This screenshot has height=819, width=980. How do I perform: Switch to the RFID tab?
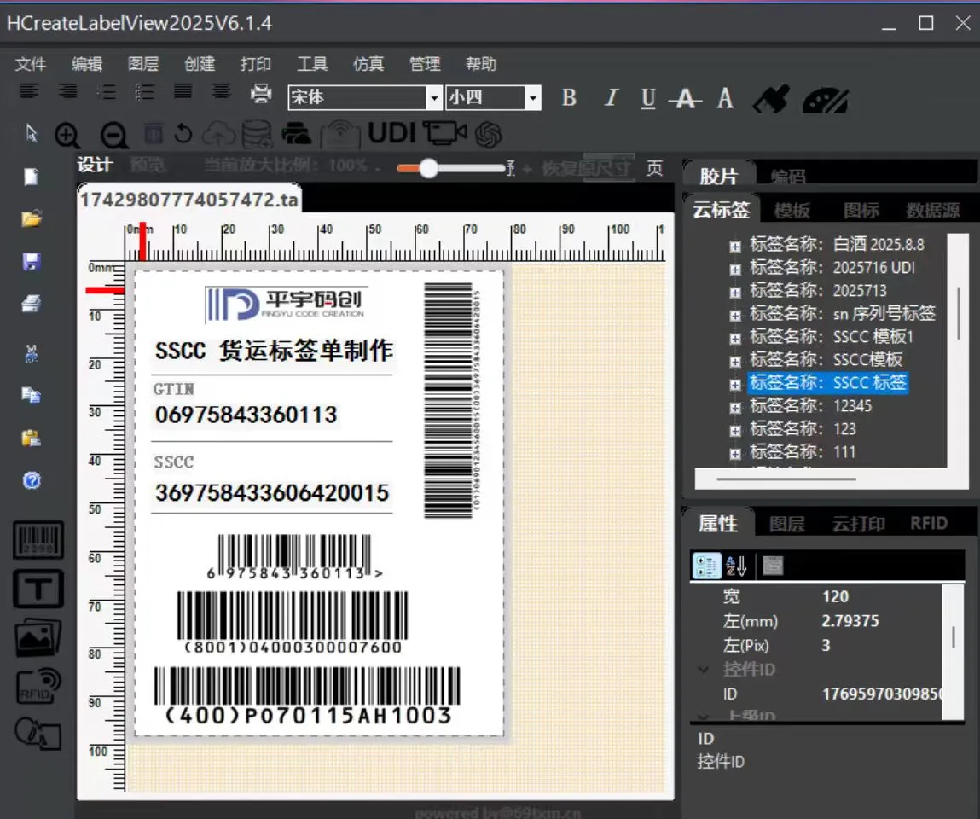pos(929,523)
